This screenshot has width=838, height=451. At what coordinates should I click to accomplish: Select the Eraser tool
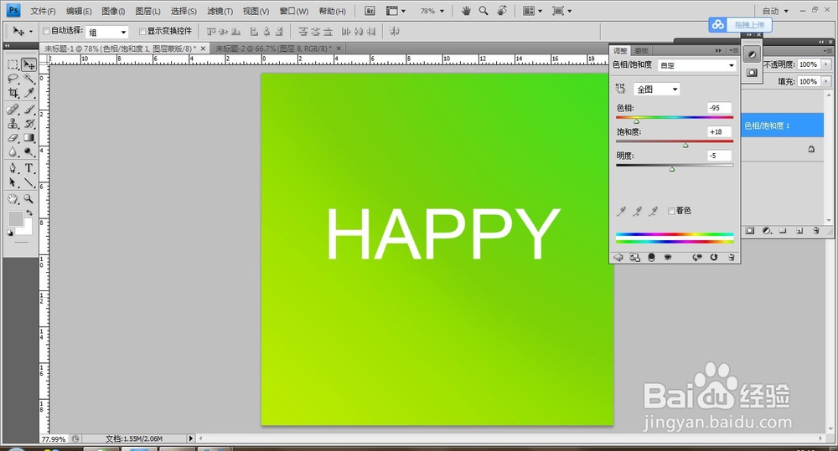(13, 138)
